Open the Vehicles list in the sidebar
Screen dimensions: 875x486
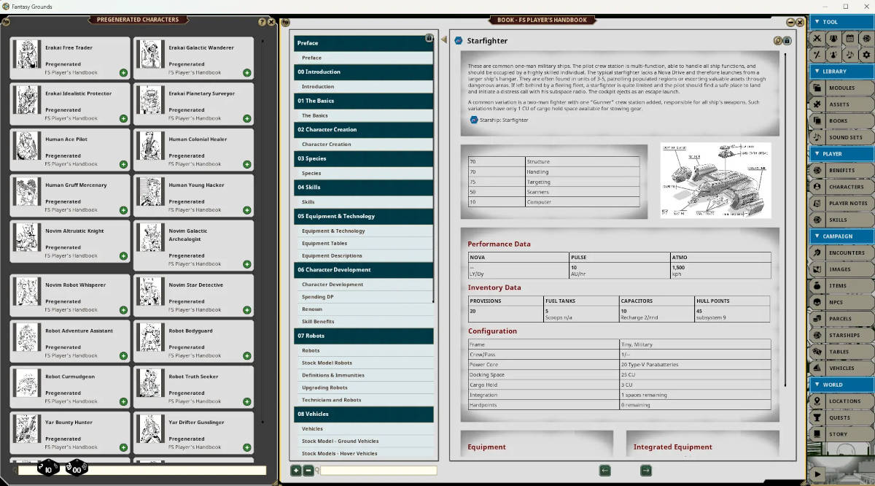[841, 369]
